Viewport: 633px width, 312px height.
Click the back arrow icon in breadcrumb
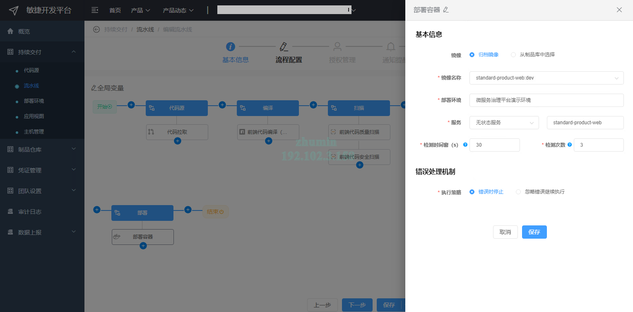point(96,29)
